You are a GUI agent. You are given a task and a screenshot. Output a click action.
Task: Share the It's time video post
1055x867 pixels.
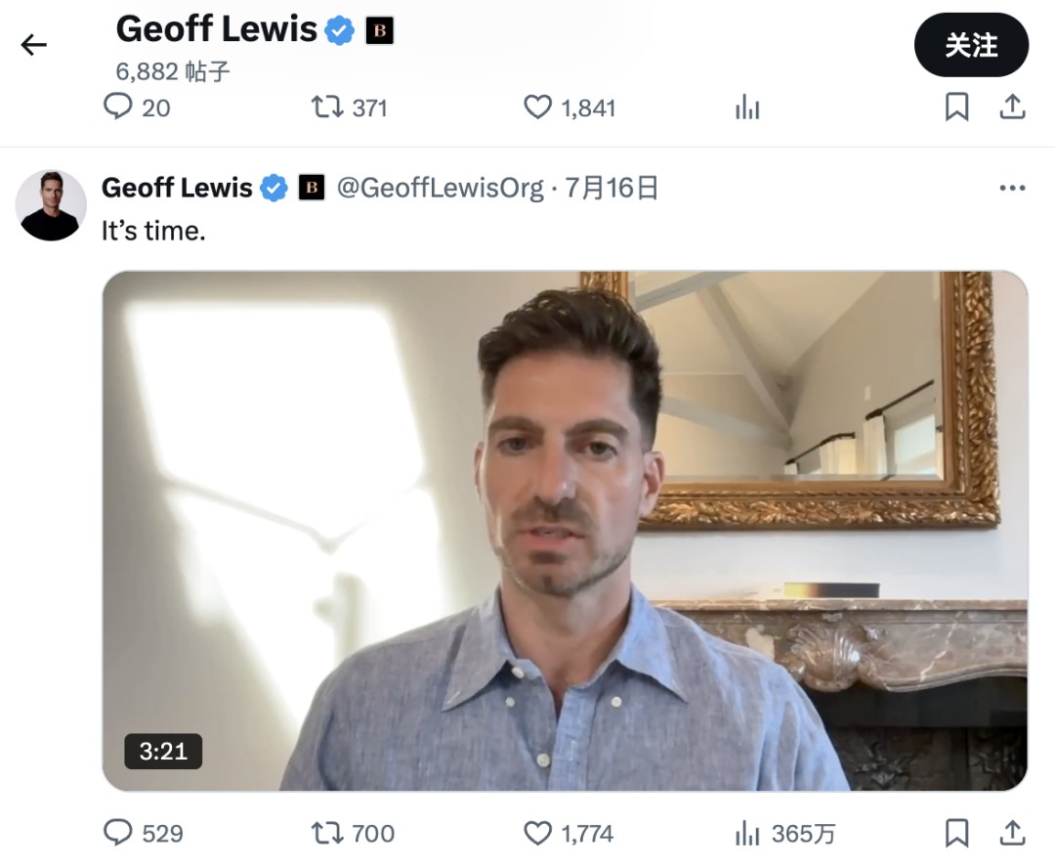click(1013, 833)
